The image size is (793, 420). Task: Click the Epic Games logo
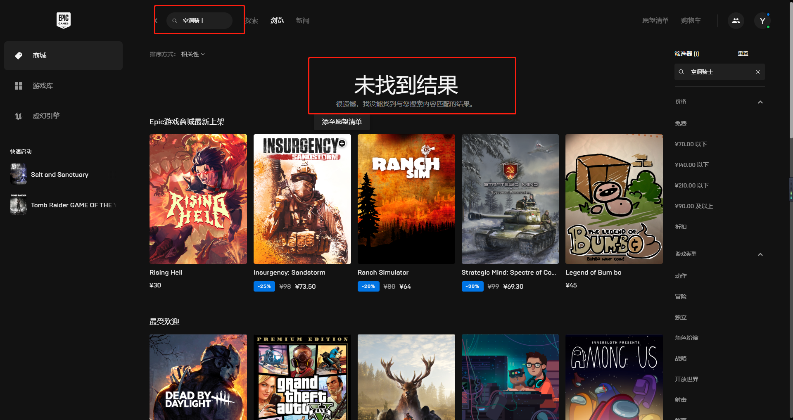[x=64, y=20]
